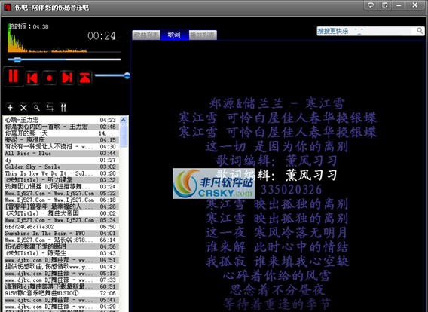Close the music player window
Image resolution: width=428 pixels, height=312 pixels.
(x=415, y=5)
